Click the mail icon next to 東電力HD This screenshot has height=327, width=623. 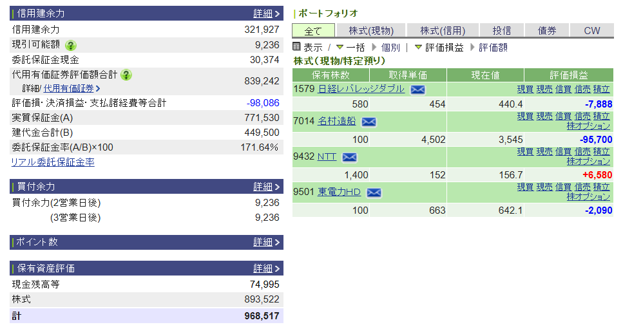pyautogui.click(x=373, y=192)
